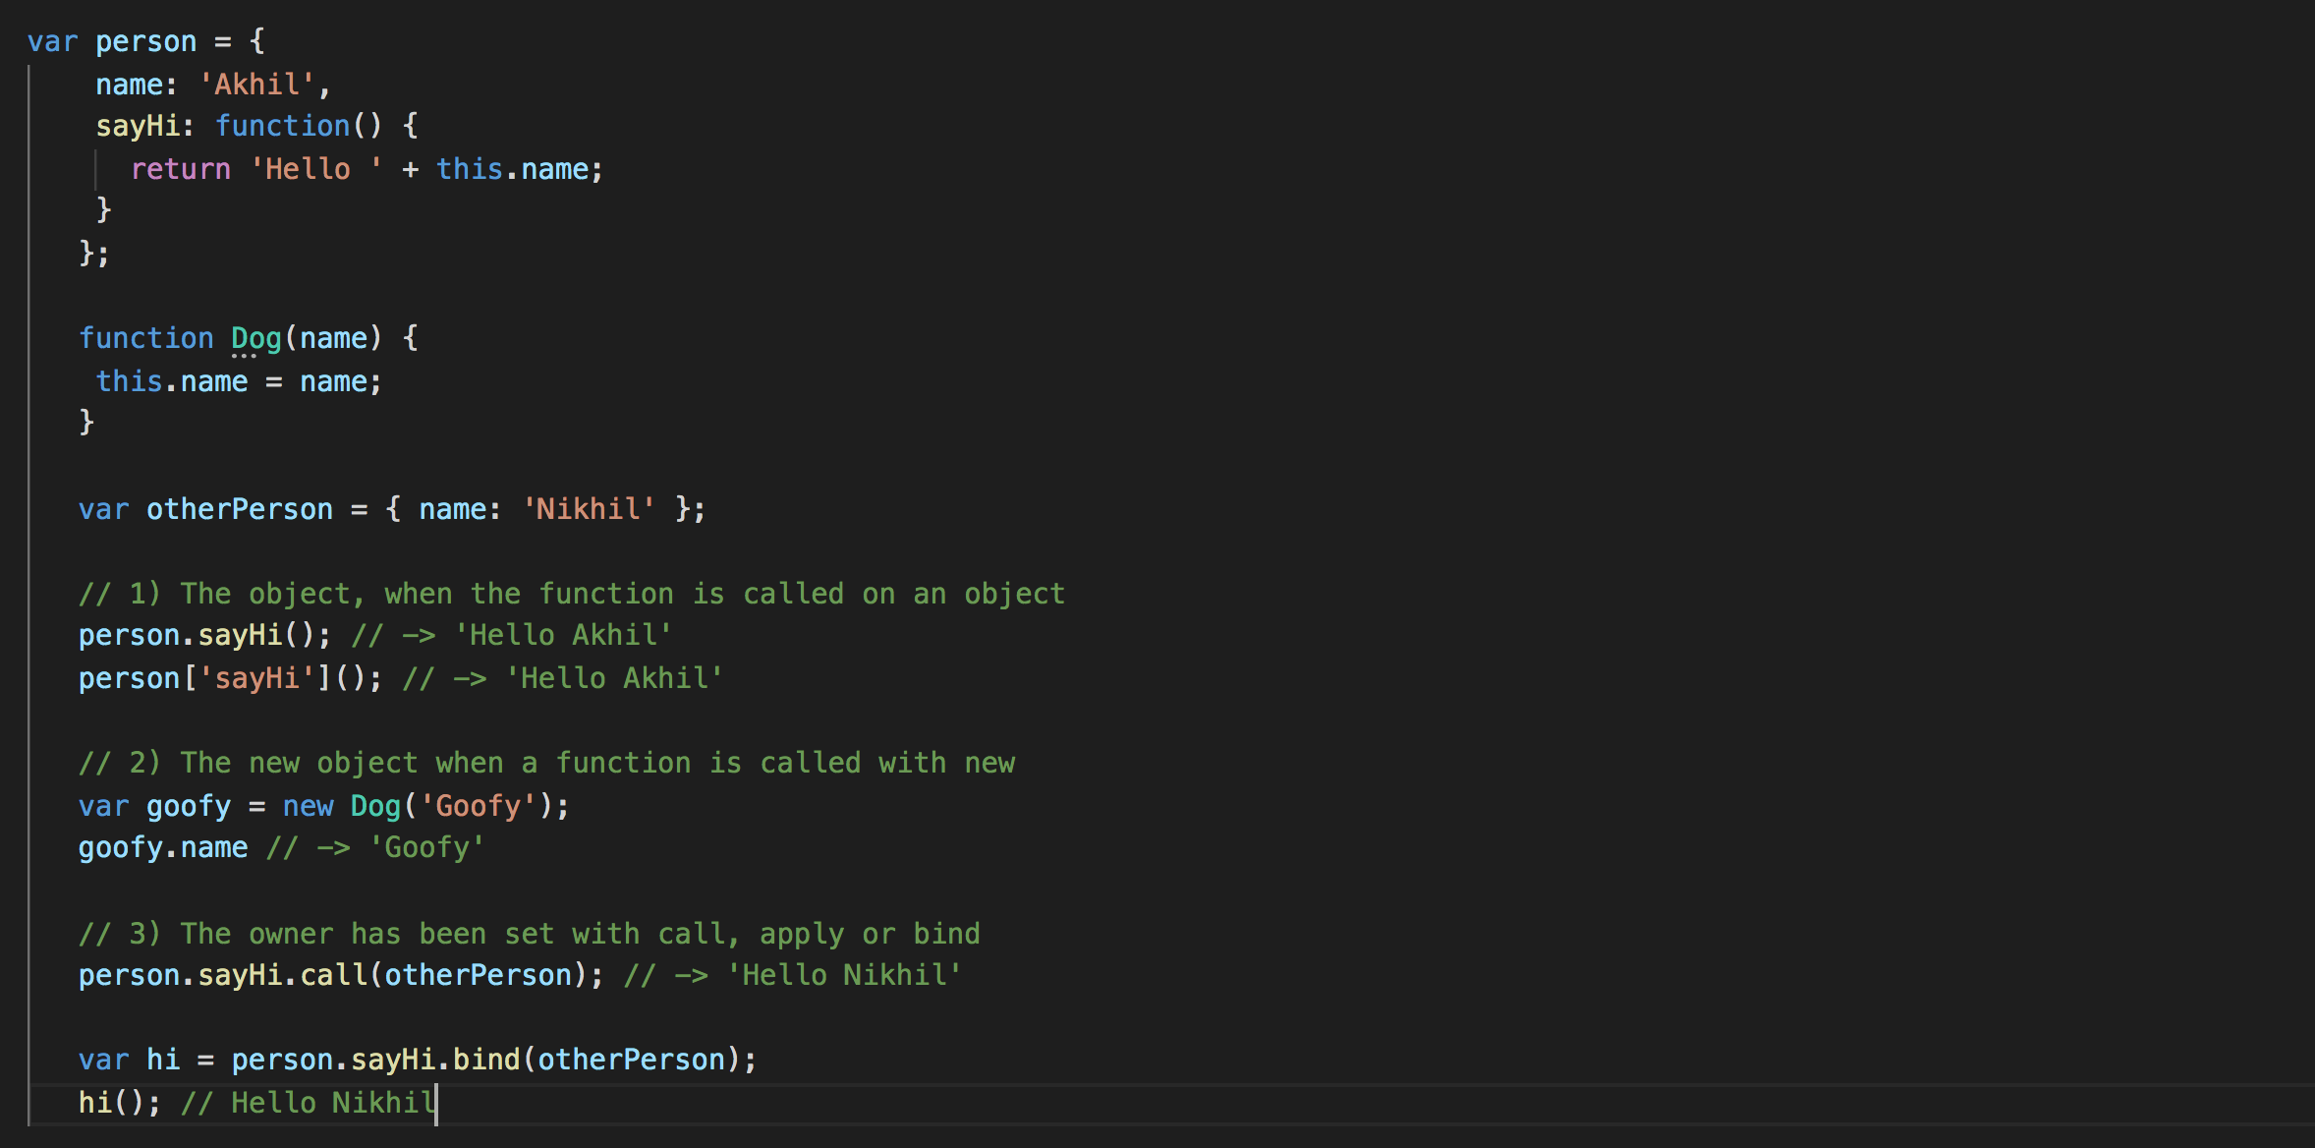Click 'call' in person.sayHi.call(otherPerson)
This screenshot has height=1148, width=2315.
click(333, 975)
